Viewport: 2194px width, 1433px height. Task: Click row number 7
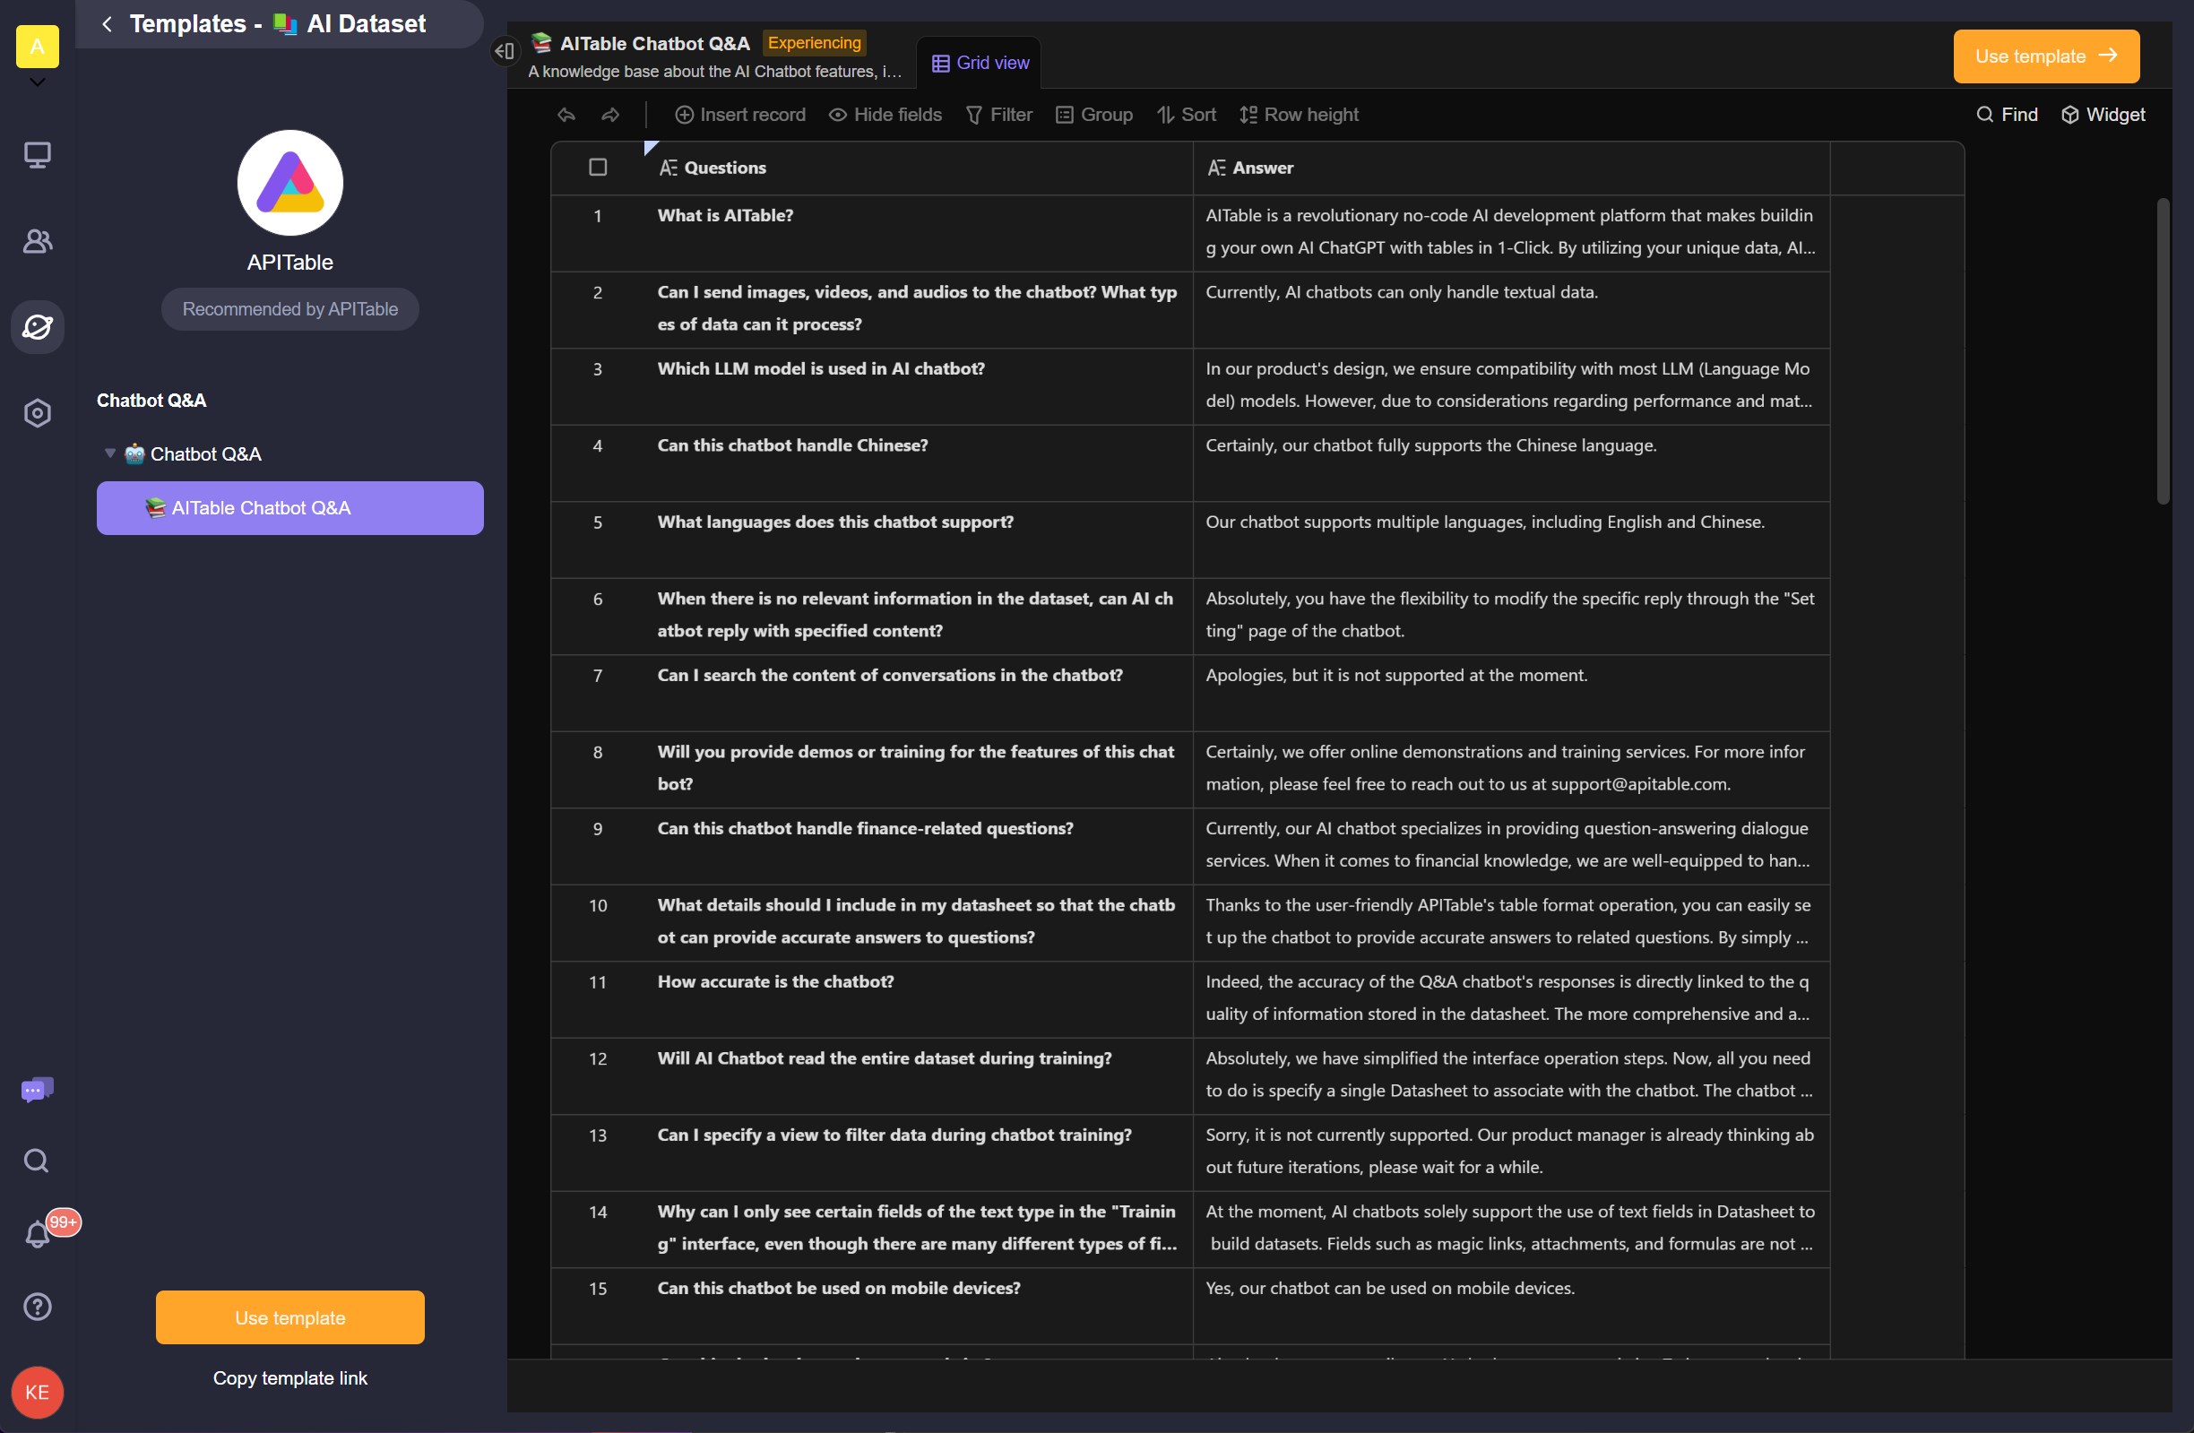[x=598, y=676]
